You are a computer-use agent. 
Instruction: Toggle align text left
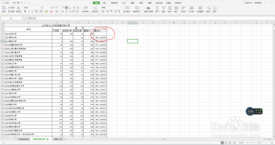pyautogui.click(x=63, y=11)
